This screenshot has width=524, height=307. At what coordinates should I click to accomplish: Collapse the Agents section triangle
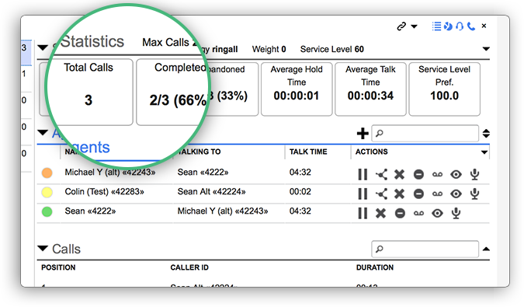point(43,133)
